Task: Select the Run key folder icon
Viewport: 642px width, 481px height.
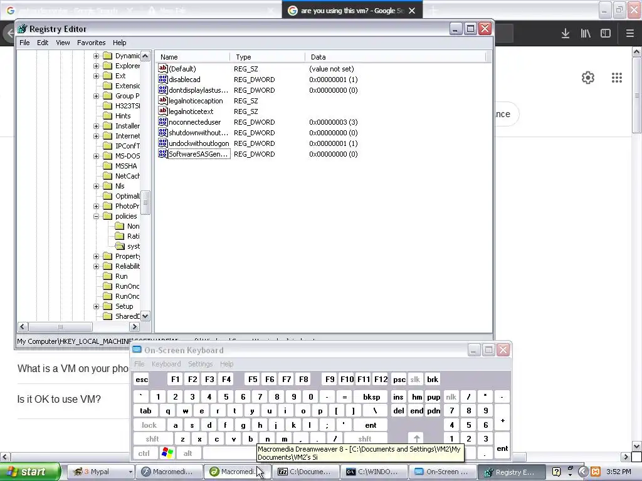Action: (x=108, y=276)
